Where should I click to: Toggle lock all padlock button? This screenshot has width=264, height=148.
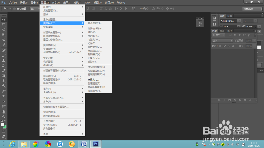pyautogui.click(x=233, y=46)
